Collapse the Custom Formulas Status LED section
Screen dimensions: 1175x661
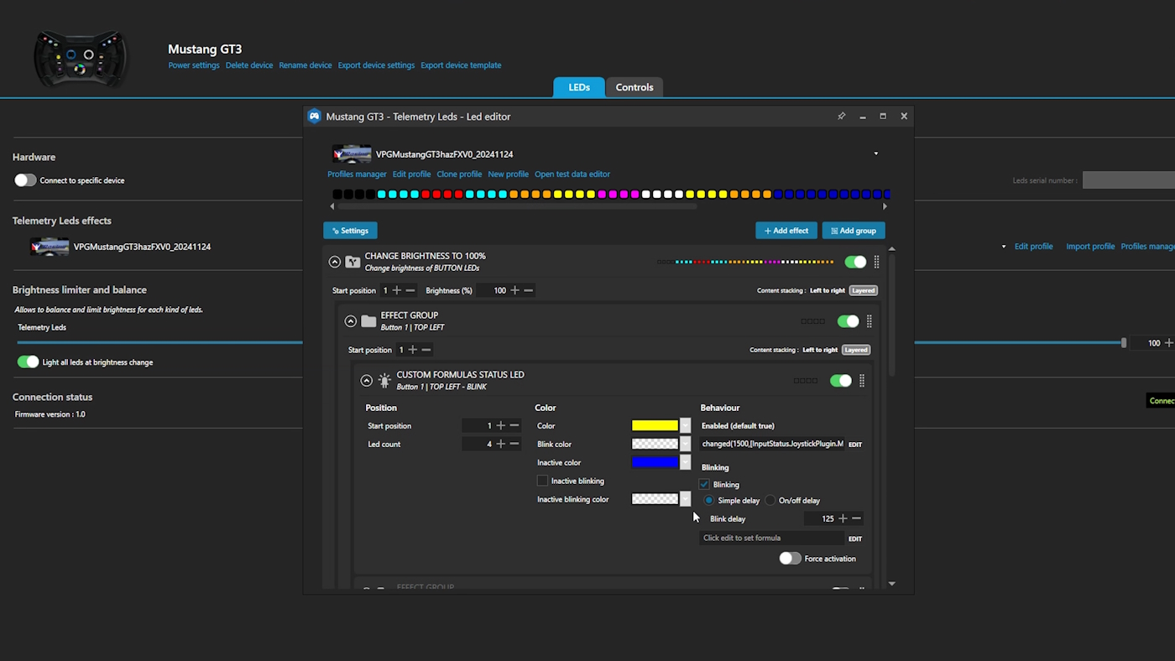[x=367, y=381]
